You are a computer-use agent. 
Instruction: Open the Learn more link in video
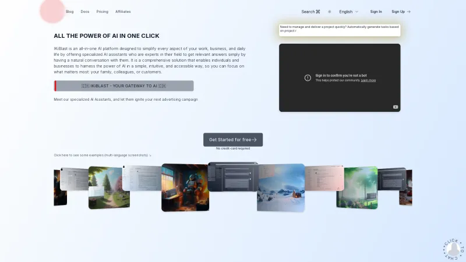368,80
